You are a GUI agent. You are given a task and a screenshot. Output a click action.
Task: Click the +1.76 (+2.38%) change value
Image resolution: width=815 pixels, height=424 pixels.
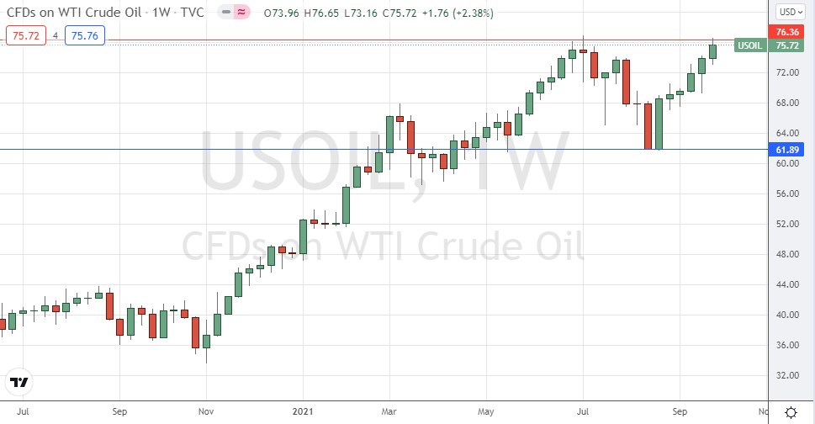point(462,13)
